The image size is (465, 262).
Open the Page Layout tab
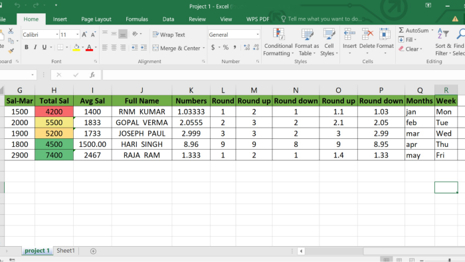click(x=96, y=19)
